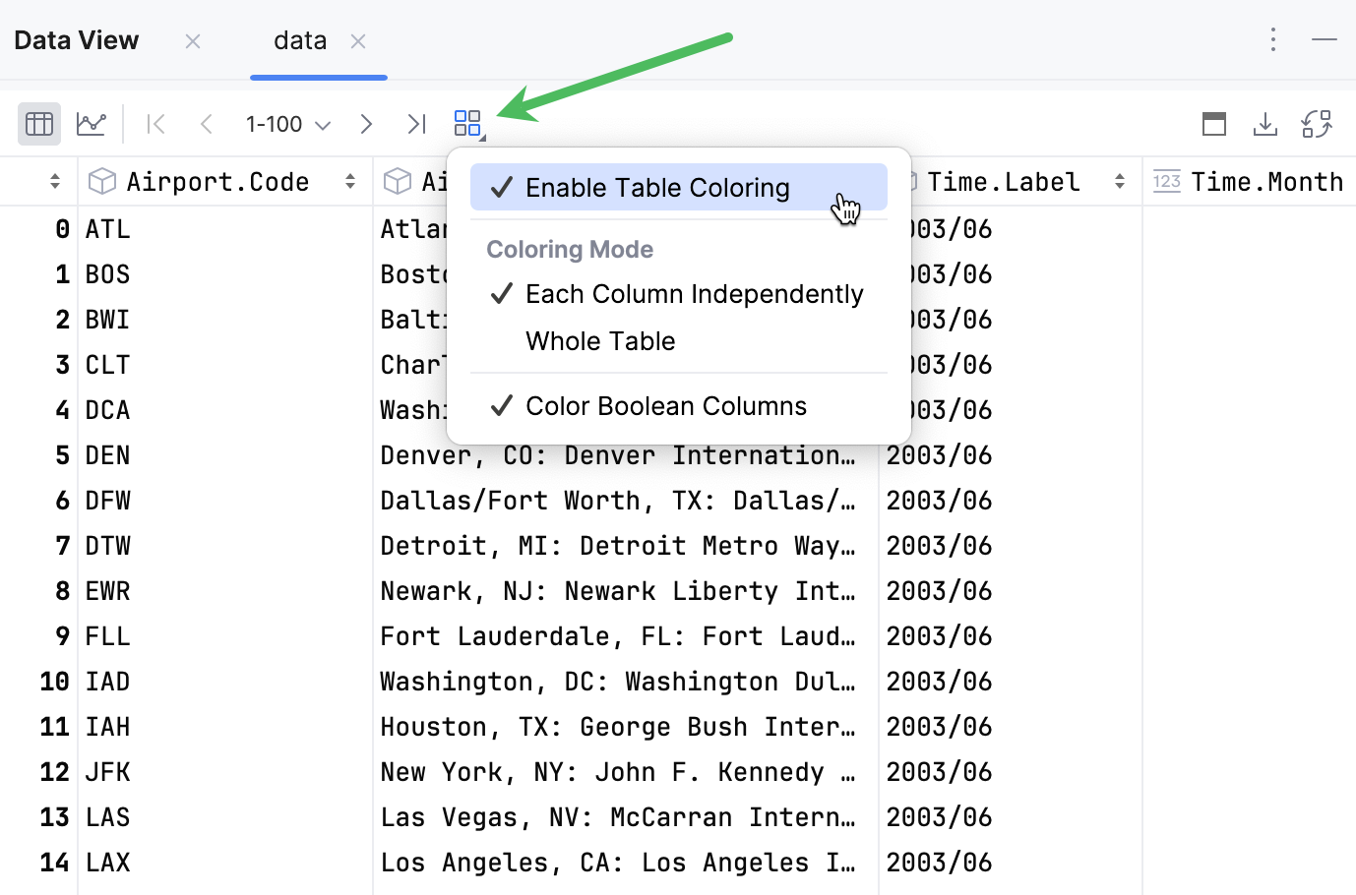Viewport: 1356px width, 895px height.
Task: Select the Newark Liberty airport name cell
Action: coord(626,591)
